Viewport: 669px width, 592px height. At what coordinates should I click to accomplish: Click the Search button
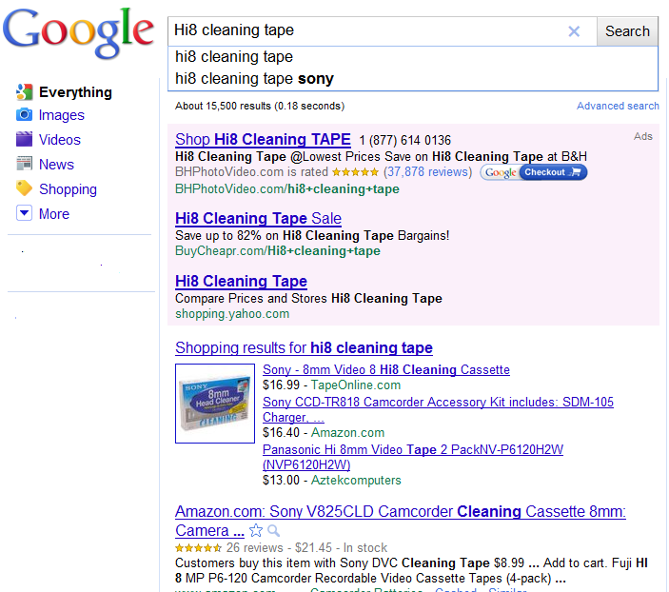click(x=627, y=31)
